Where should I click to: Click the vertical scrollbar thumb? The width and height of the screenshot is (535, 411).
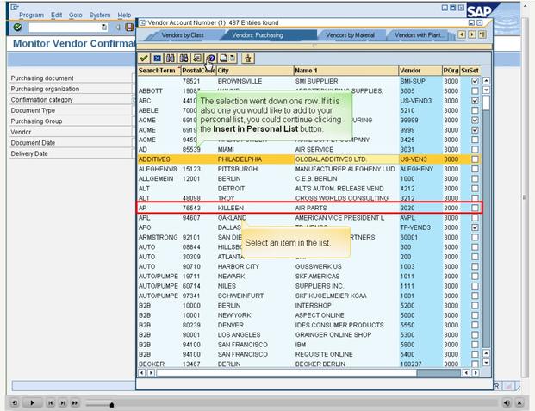486,103
